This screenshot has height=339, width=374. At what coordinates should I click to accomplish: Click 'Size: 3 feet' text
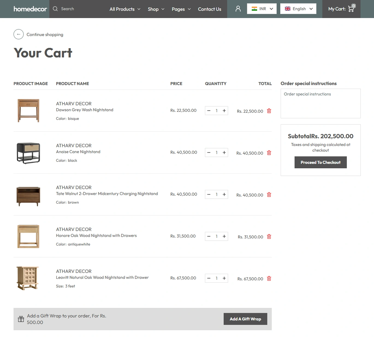66,286
